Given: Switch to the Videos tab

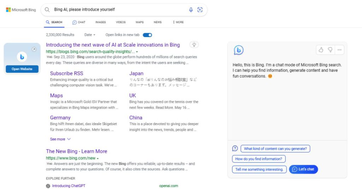Looking at the screenshot, I should (121, 22).
